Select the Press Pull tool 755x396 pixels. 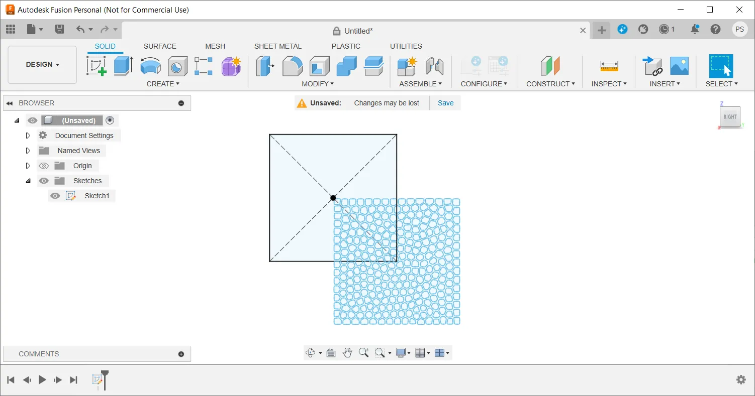(x=265, y=66)
